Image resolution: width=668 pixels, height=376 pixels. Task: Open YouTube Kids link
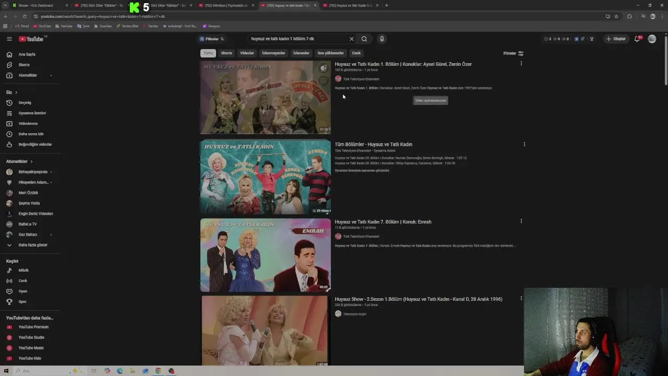pos(30,358)
